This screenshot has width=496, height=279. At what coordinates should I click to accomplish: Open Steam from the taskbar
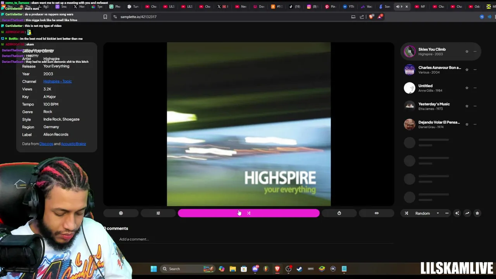click(x=299, y=269)
